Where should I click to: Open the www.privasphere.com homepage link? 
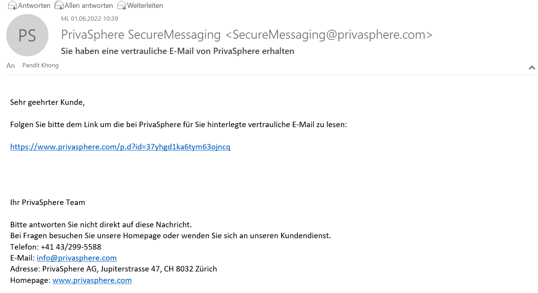92,280
